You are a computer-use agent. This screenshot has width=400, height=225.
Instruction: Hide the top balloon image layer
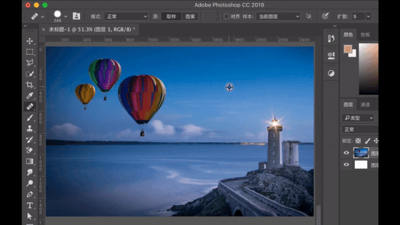point(346,152)
